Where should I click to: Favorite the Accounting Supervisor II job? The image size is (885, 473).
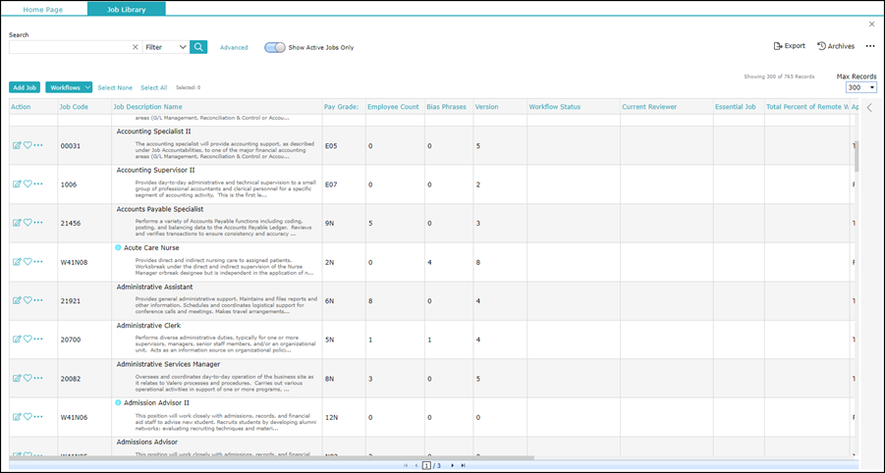click(28, 184)
